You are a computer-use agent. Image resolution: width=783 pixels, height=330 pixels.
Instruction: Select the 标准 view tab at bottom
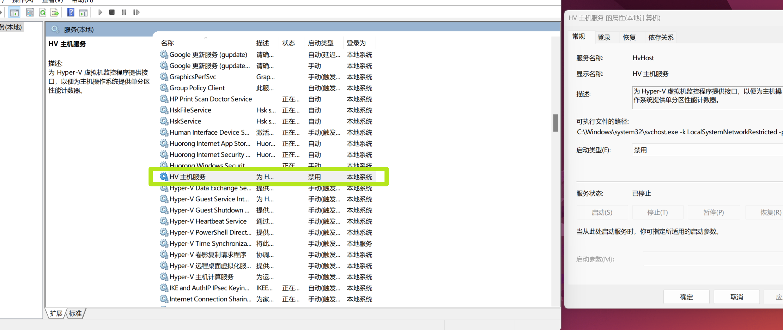pos(75,313)
